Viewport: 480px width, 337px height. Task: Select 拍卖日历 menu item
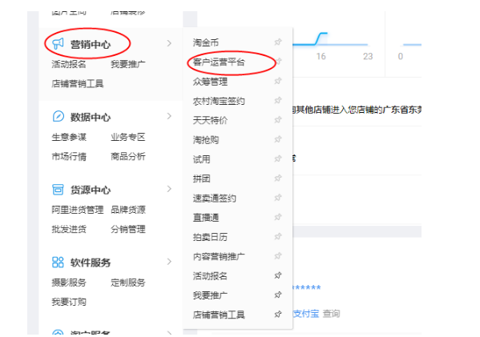(x=210, y=237)
